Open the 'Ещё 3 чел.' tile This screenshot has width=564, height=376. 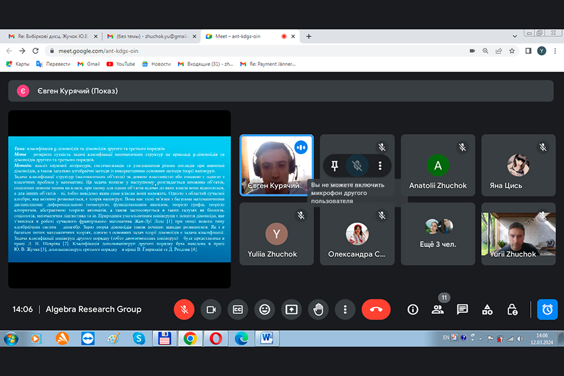(438, 234)
